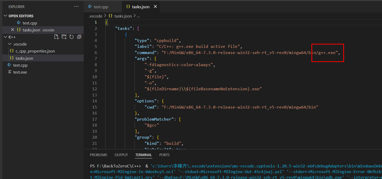Switch to the test.cpp editor tab
The height and width of the screenshot is (179, 382).
coord(102,7)
